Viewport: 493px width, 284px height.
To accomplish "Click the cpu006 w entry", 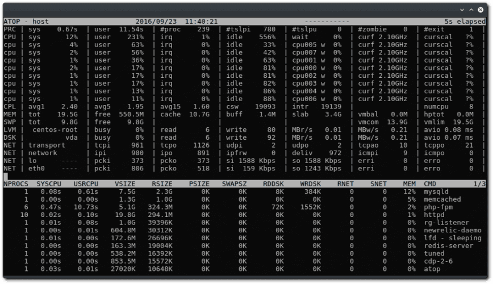I will pos(308,99).
